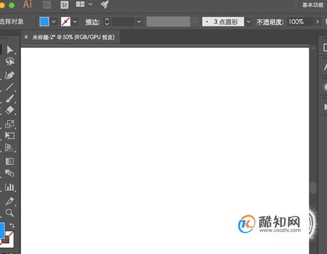Click the blue fill color swatch in control bar
The height and width of the screenshot is (254, 327).
click(44, 22)
